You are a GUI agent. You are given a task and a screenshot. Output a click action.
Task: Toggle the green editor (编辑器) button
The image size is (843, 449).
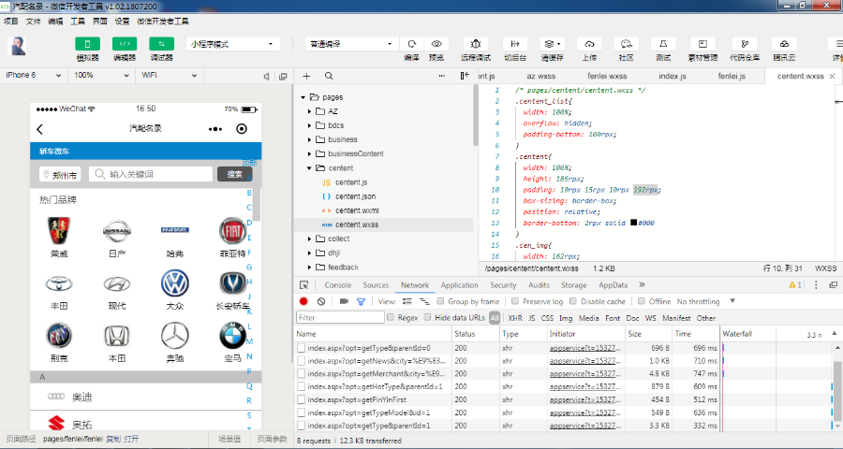(x=125, y=44)
